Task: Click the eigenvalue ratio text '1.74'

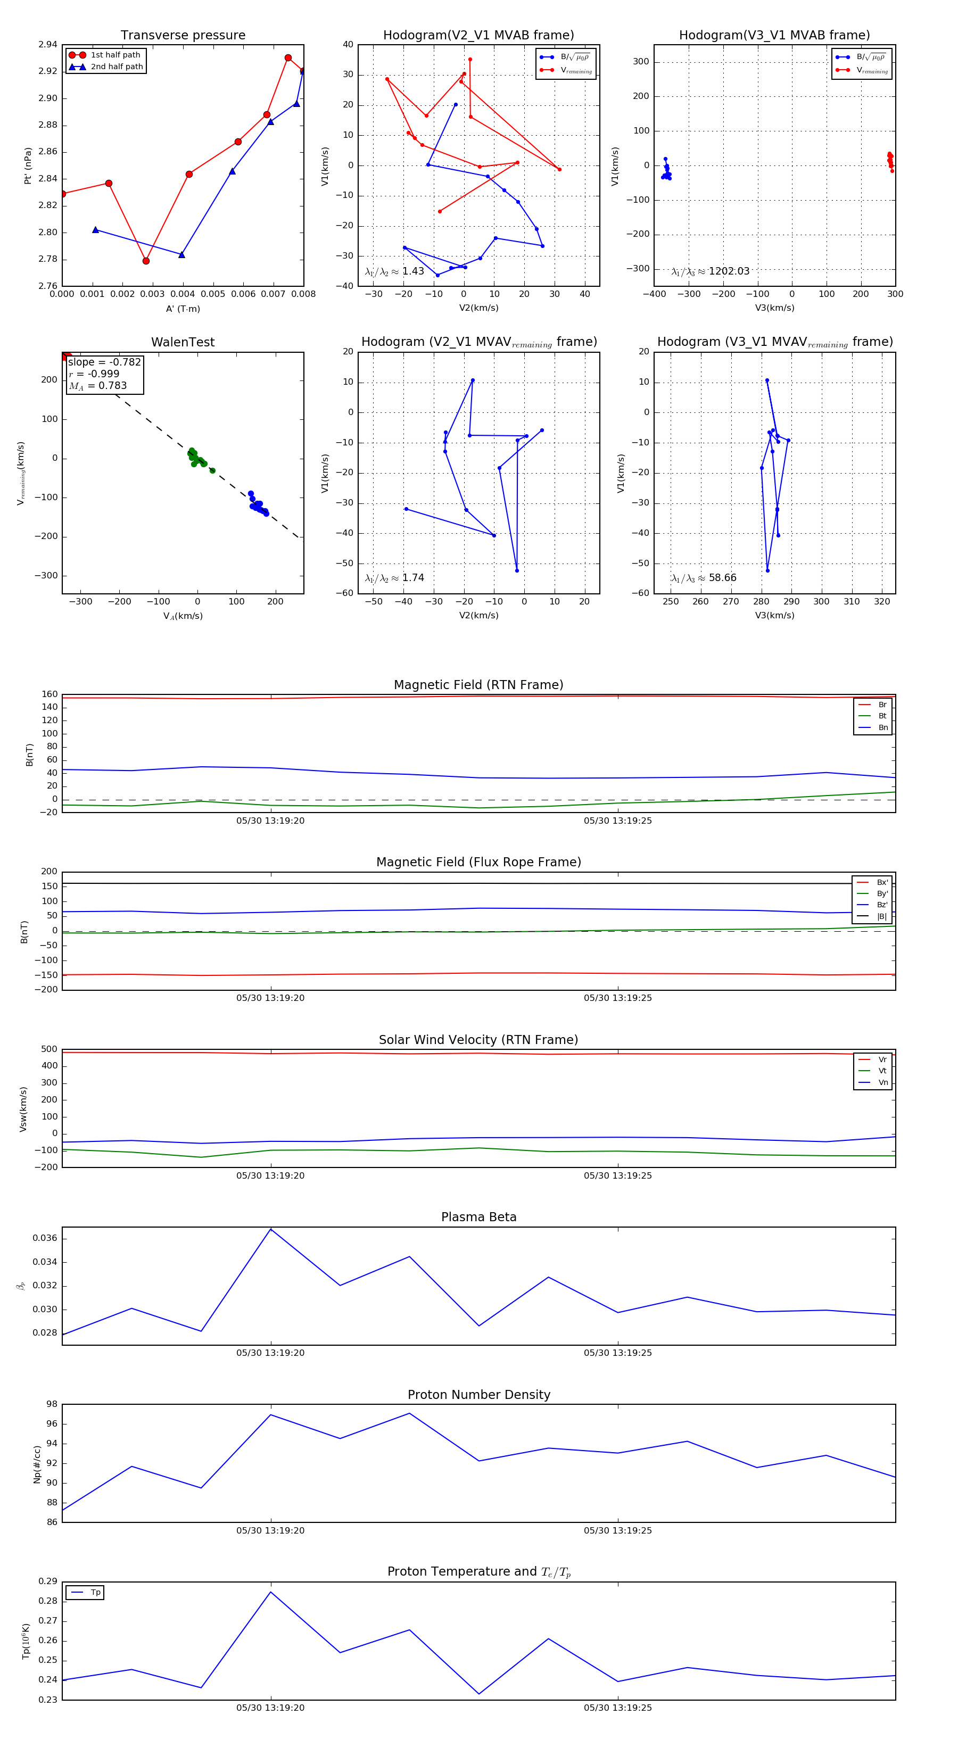Action: click(x=413, y=578)
